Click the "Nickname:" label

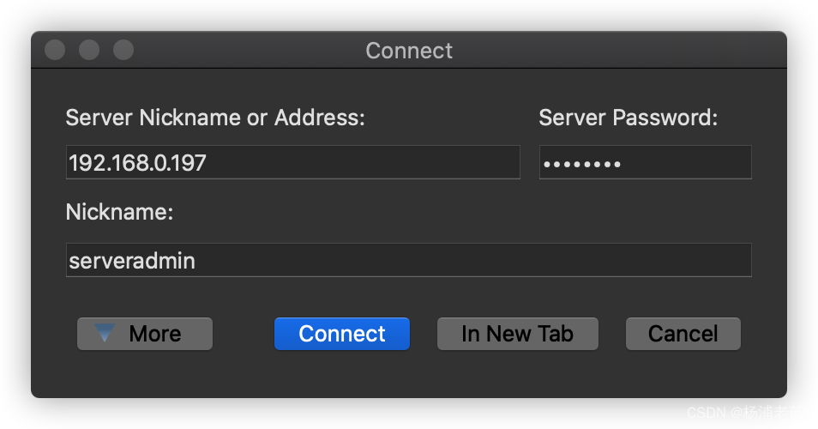[x=119, y=212]
